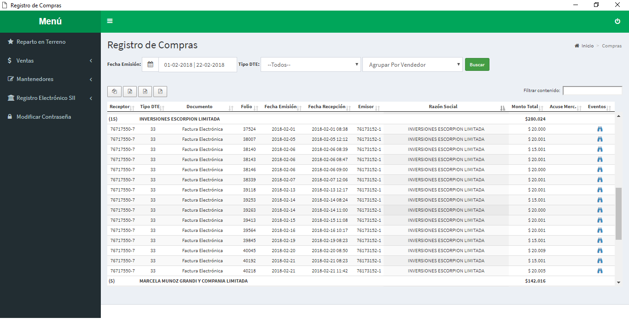The height and width of the screenshot is (335, 629).
Task: Toggle the hamburger sidebar menu icon
Action: pos(110,21)
